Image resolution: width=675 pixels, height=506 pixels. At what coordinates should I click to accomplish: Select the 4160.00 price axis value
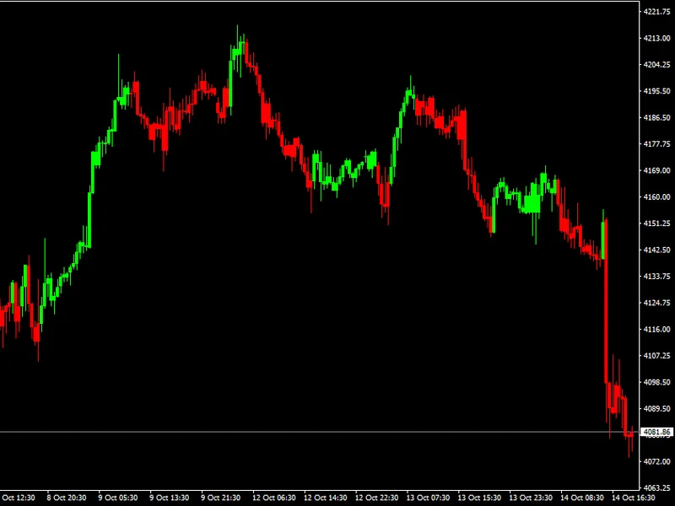point(657,197)
